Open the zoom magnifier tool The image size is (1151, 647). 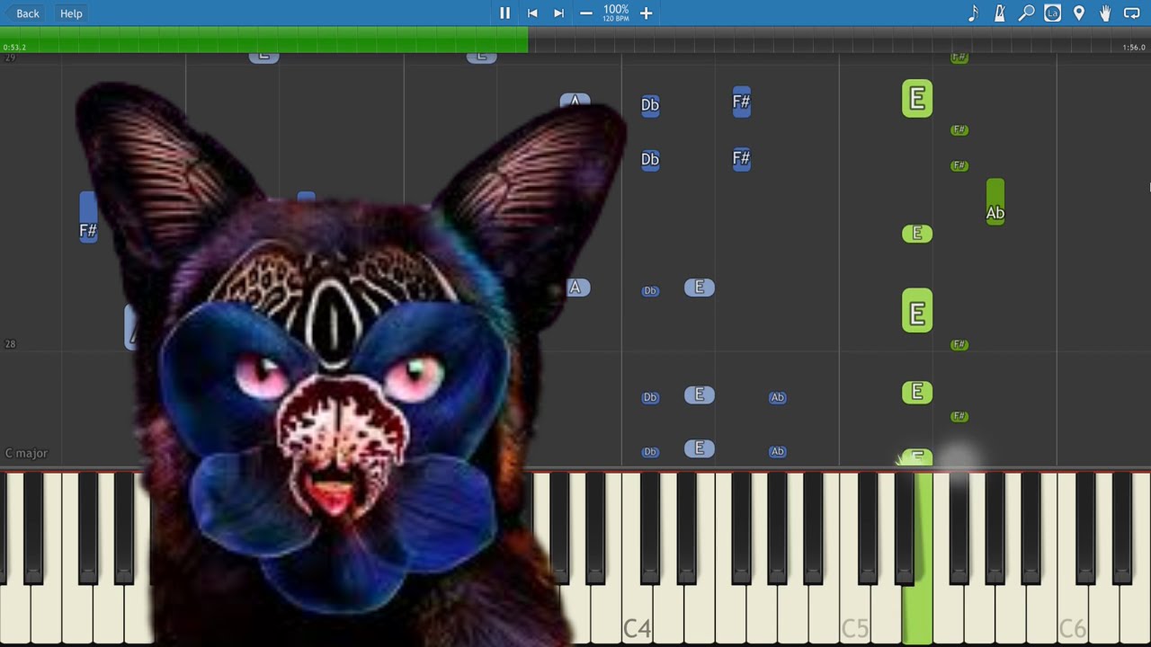1026,13
